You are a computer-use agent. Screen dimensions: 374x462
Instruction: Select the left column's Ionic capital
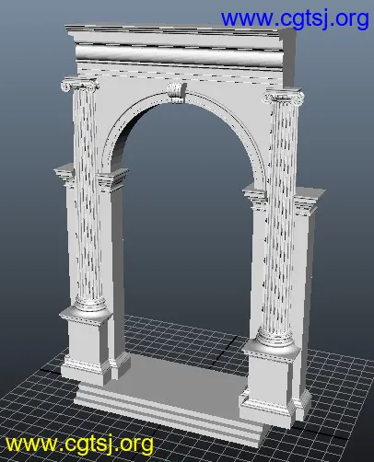[80, 85]
